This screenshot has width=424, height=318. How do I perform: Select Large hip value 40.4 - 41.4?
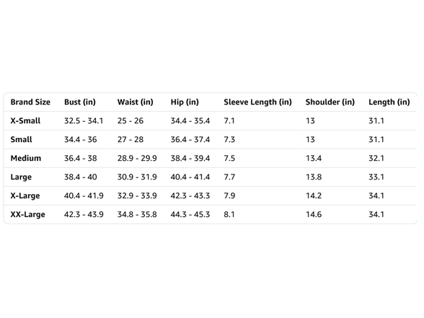(x=190, y=177)
